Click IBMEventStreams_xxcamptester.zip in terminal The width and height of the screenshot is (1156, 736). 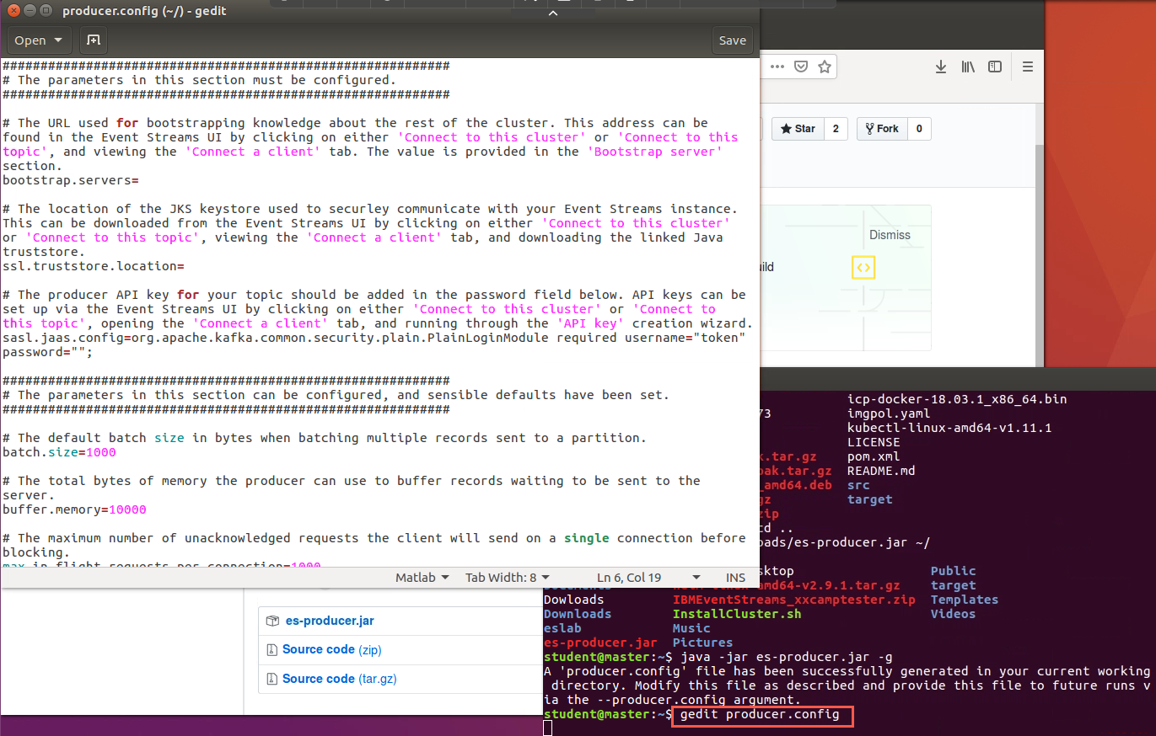click(793, 600)
